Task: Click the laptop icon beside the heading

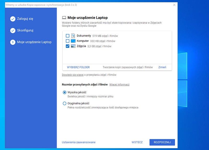Action: (64, 18)
